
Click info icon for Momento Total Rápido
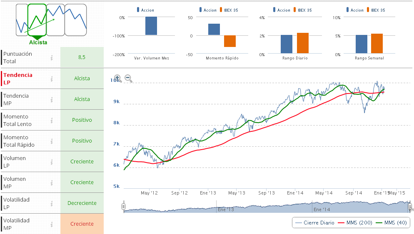(x=52, y=141)
